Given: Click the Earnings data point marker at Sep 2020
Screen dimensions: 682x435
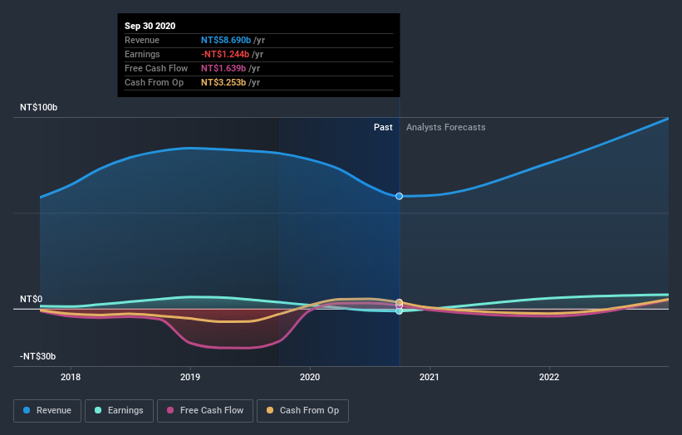Looking at the screenshot, I should click(x=400, y=311).
